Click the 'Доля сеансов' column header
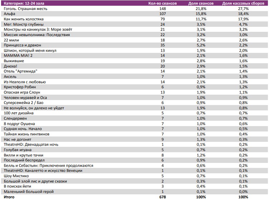 (x=201, y=3)
